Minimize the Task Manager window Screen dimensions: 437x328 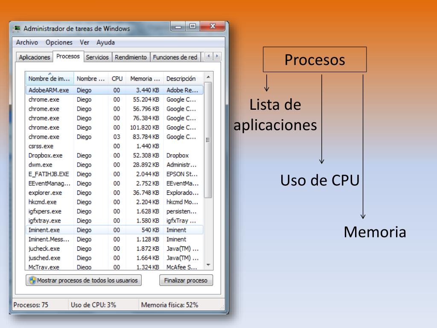(178, 26)
